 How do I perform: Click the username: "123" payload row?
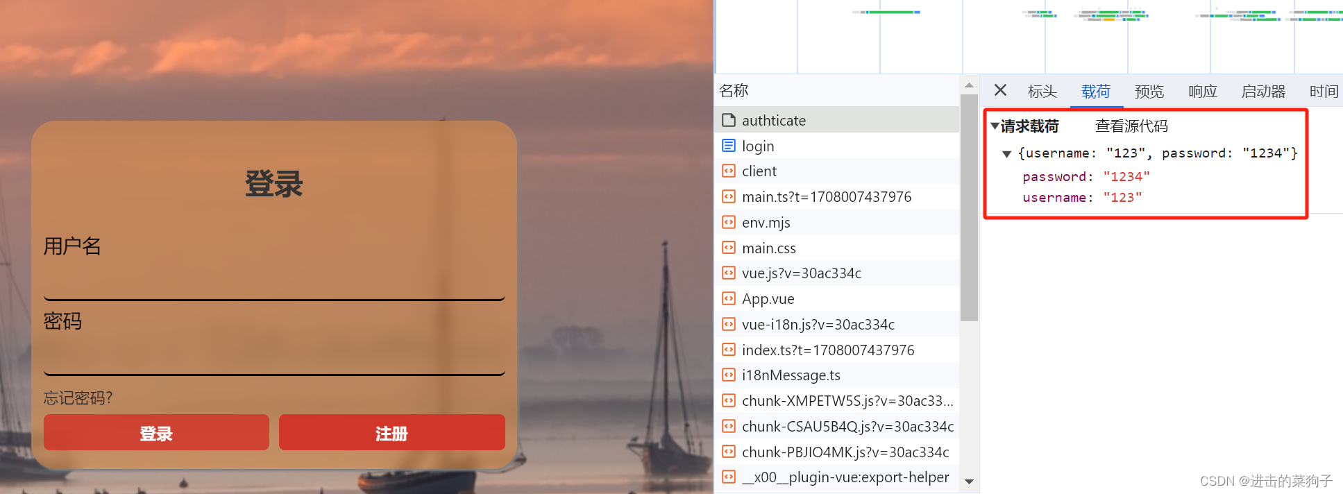(x=1081, y=198)
